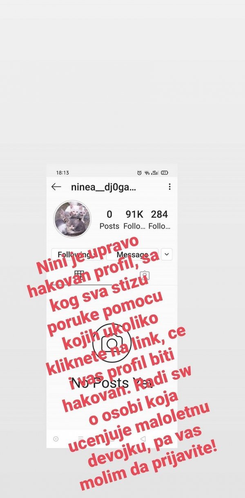Click the circled camera icon
Viewport: 245px width, 498px height.
click(112, 343)
